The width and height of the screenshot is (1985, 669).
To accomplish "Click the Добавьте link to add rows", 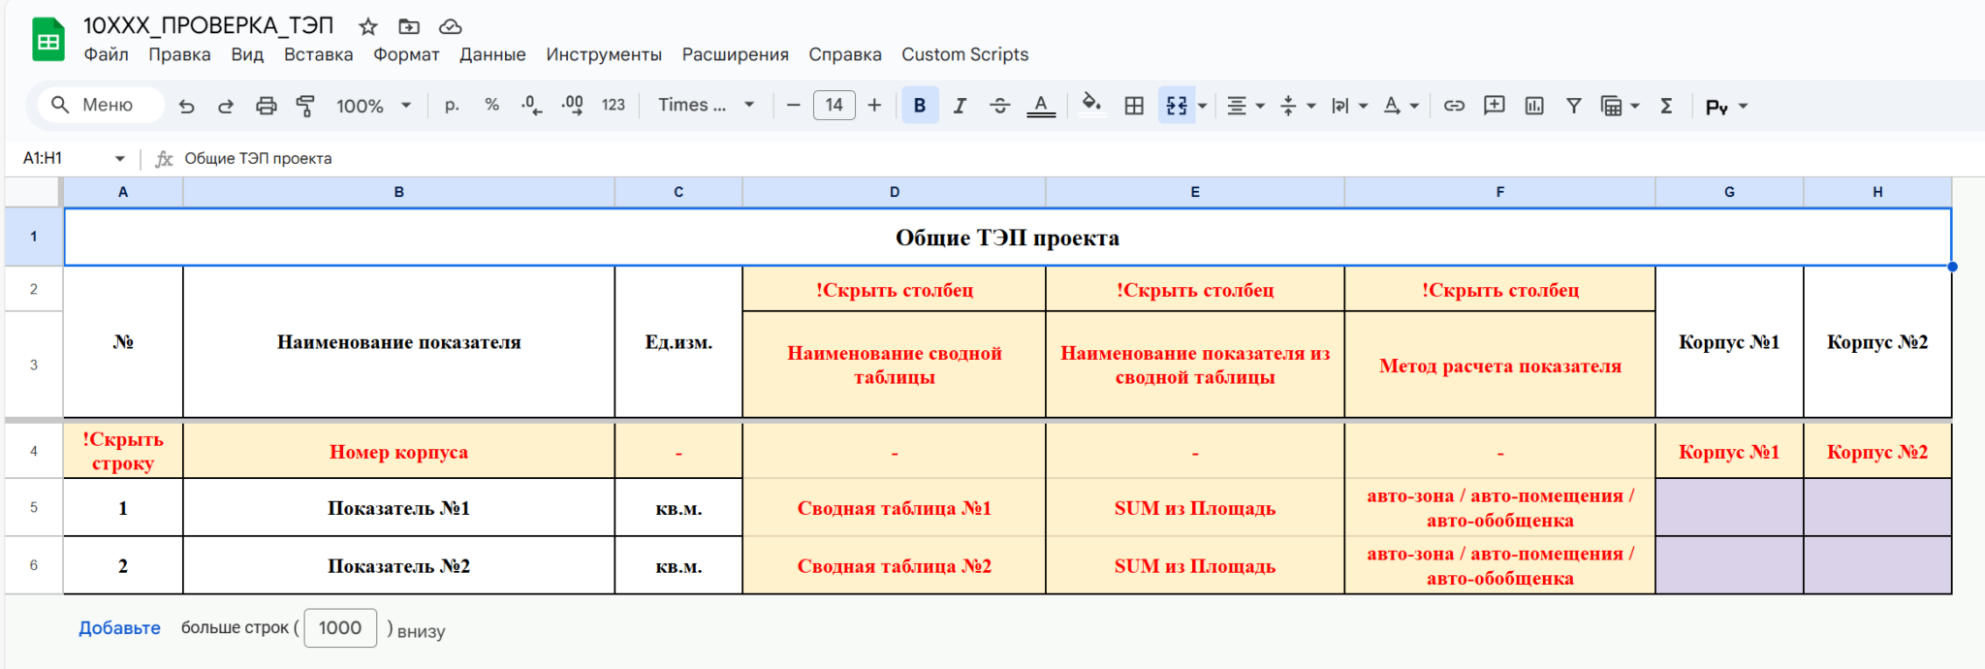I will 119,628.
